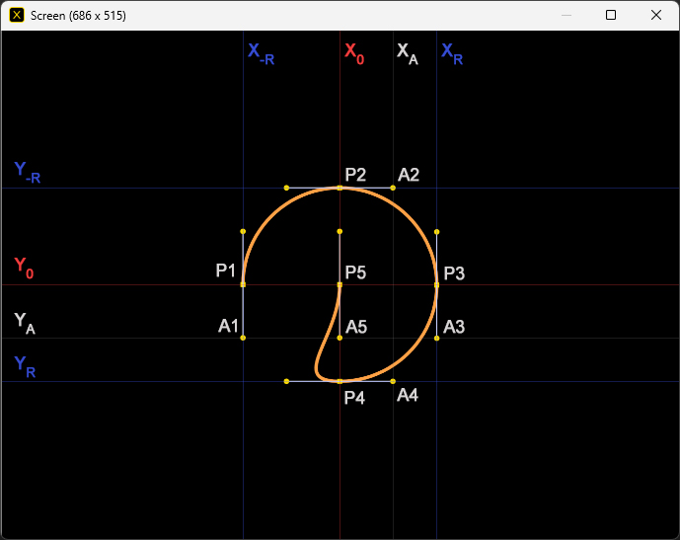
Task: Select anchor point P3 on the right side
Action: click(436, 284)
